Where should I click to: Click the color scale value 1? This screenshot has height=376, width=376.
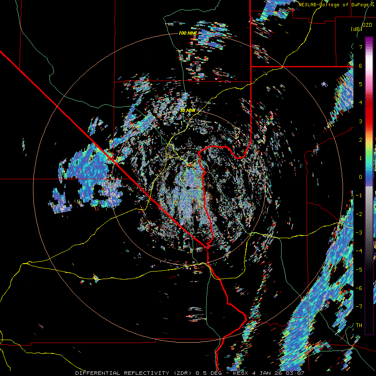[x=361, y=158]
